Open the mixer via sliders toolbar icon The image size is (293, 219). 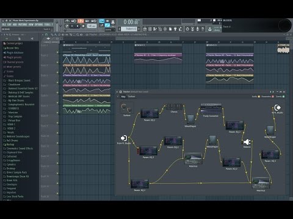click(x=165, y=29)
